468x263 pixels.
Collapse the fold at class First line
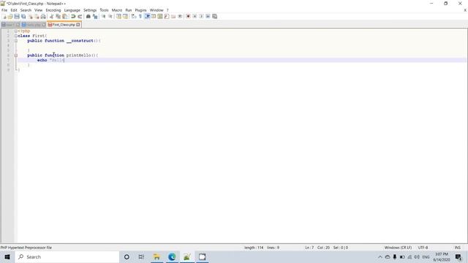[16, 36]
